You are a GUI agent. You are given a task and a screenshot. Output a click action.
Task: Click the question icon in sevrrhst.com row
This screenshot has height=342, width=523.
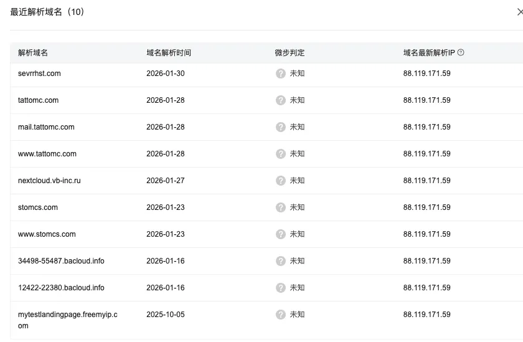pyautogui.click(x=281, y=74)
